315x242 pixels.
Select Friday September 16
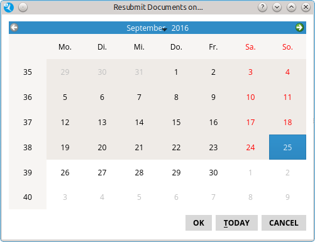213,122
